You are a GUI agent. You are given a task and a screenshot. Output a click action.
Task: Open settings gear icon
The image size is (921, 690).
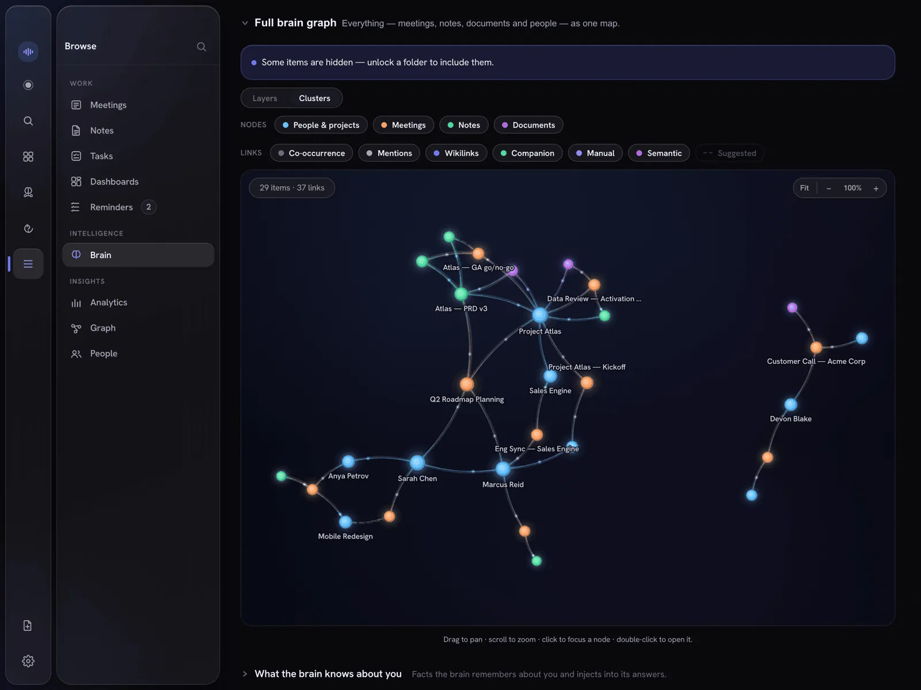pyautogui.click(x=28, y=661)
